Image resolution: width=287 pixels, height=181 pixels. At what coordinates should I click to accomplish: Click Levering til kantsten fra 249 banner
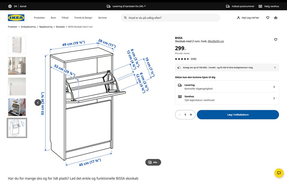pyautogui.click(x=129, y=6)
